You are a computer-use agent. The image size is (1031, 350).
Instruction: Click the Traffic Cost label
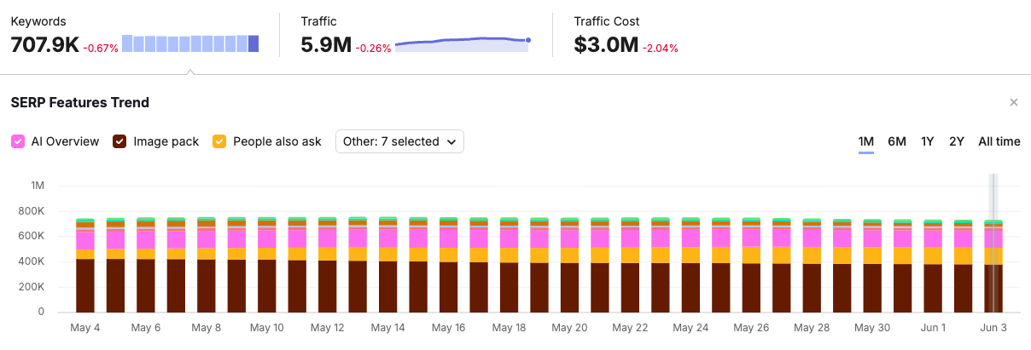tap(607, 21)
